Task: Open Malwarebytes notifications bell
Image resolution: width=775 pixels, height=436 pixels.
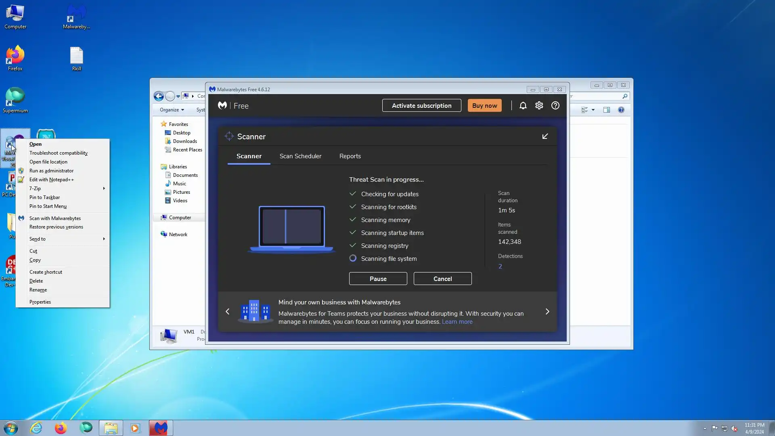Action: pos(523,105)
